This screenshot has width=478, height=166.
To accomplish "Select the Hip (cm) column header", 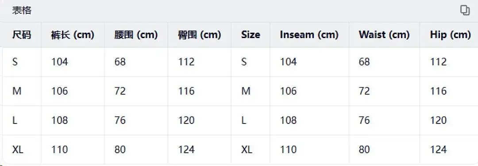I will [451, 35].
